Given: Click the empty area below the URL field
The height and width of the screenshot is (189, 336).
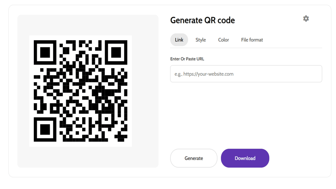Looking at the screenshot, I should pos(246,113).
